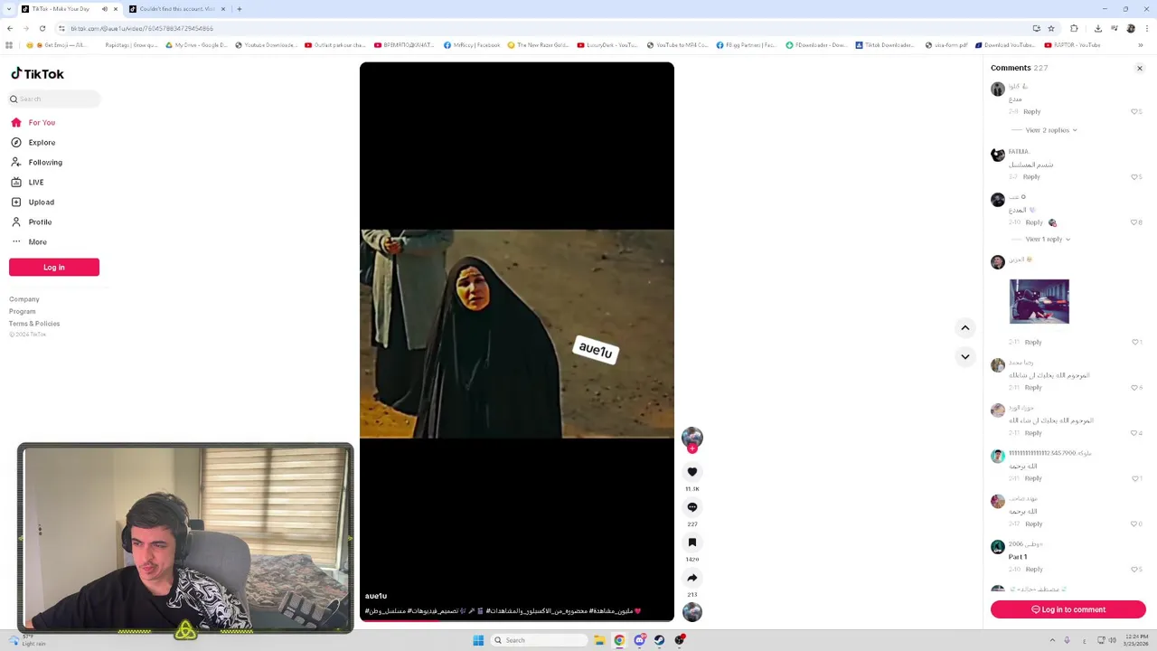Close the Comments panel
The image size is (1157, 651).
(x=1140, y=69)
